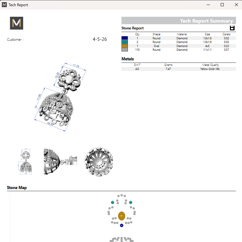Select the gold oval stone color swatch
The image size is (242, 242).
124,46
